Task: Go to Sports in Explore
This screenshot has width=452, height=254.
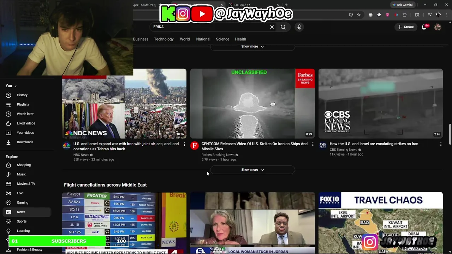Action: [27, 221]
